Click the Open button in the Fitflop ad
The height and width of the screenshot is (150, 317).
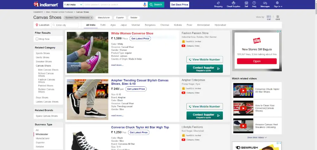click(x=257, y=61)
